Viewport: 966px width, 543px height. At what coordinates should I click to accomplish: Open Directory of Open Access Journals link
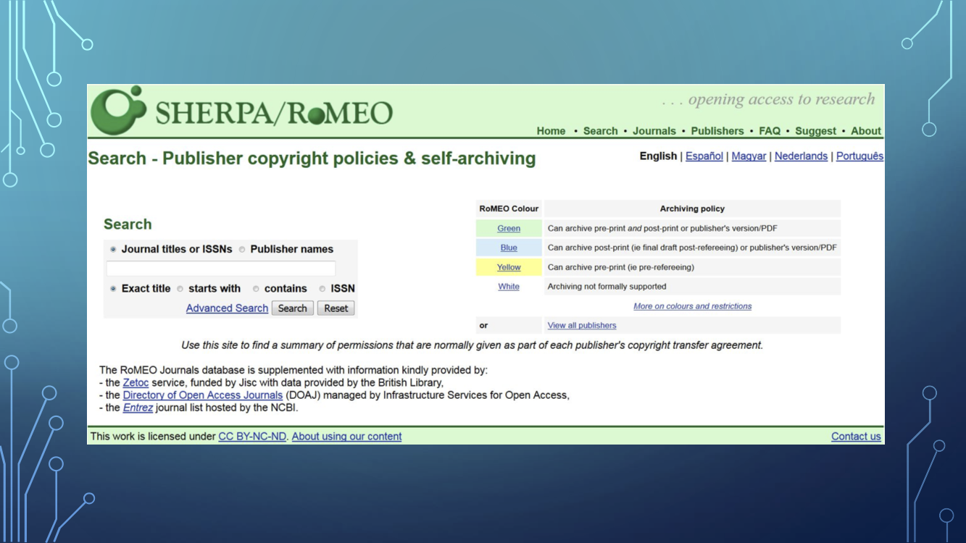tap(203, 395)
